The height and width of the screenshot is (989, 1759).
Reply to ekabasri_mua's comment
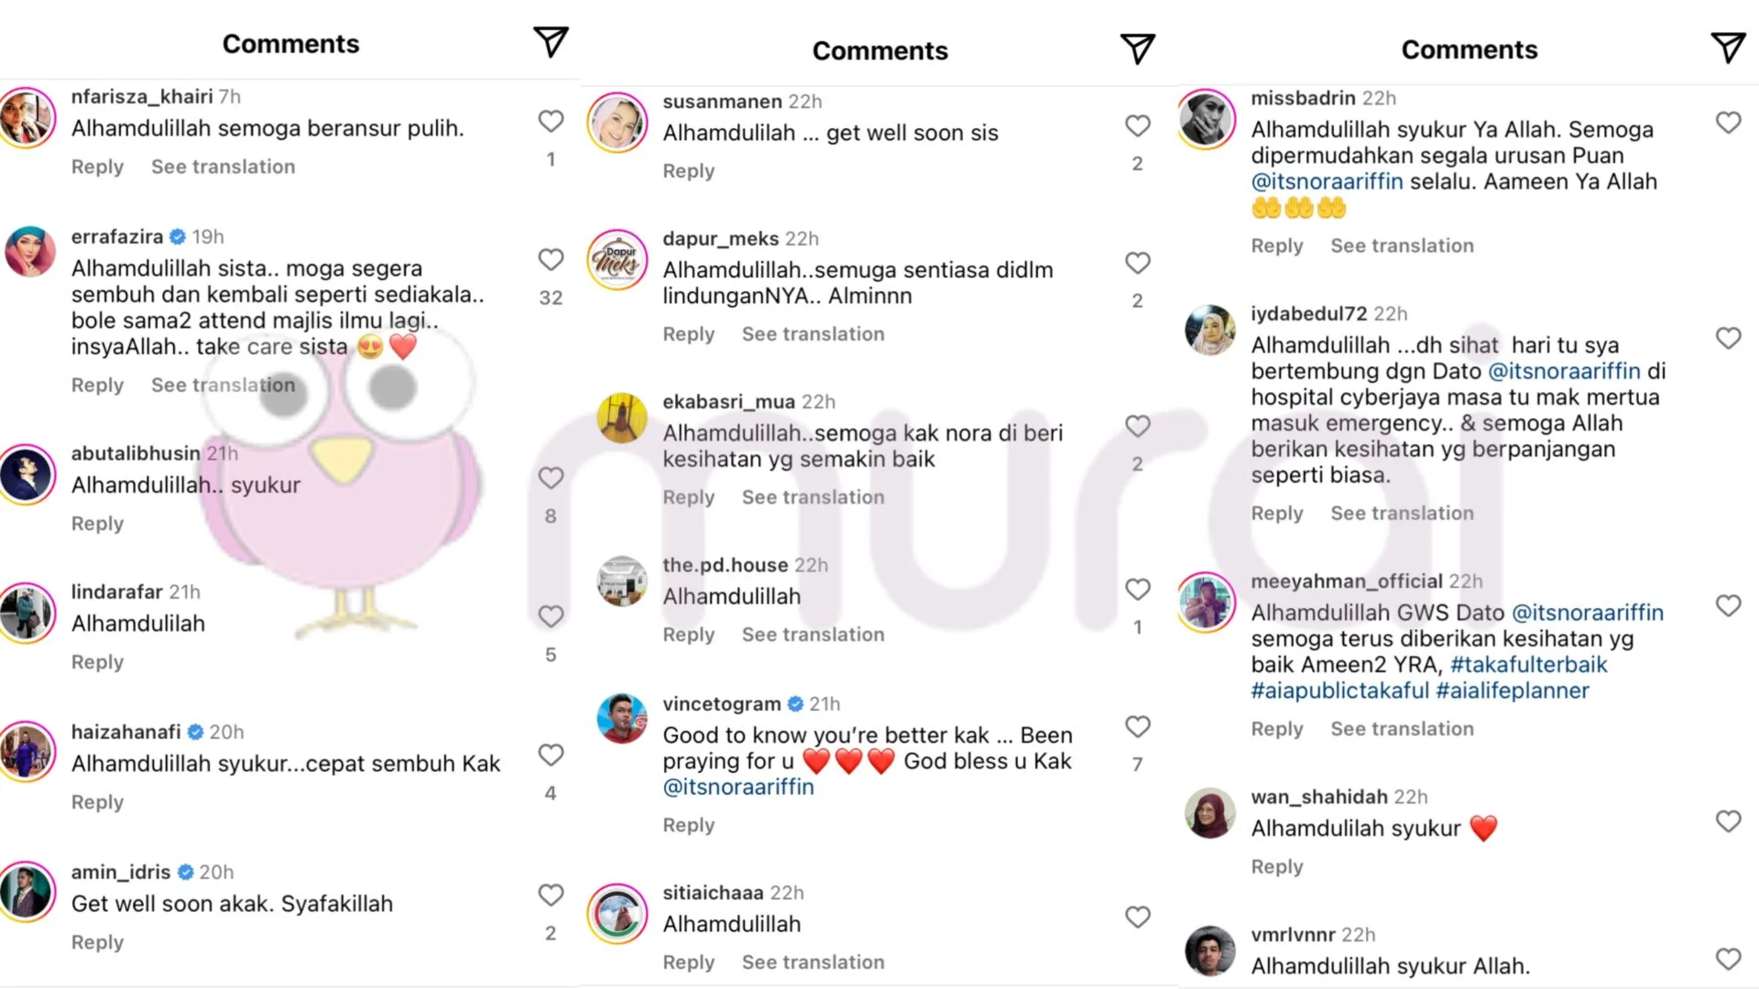click(x=688, y=497)
